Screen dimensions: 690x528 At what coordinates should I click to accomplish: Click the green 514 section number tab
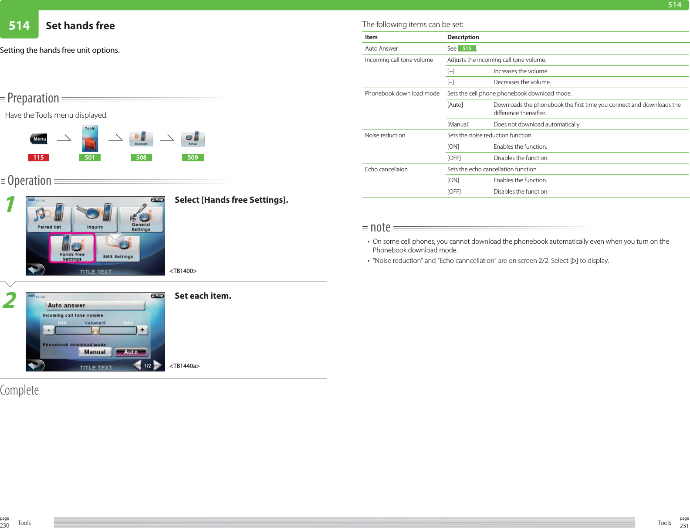19,24
